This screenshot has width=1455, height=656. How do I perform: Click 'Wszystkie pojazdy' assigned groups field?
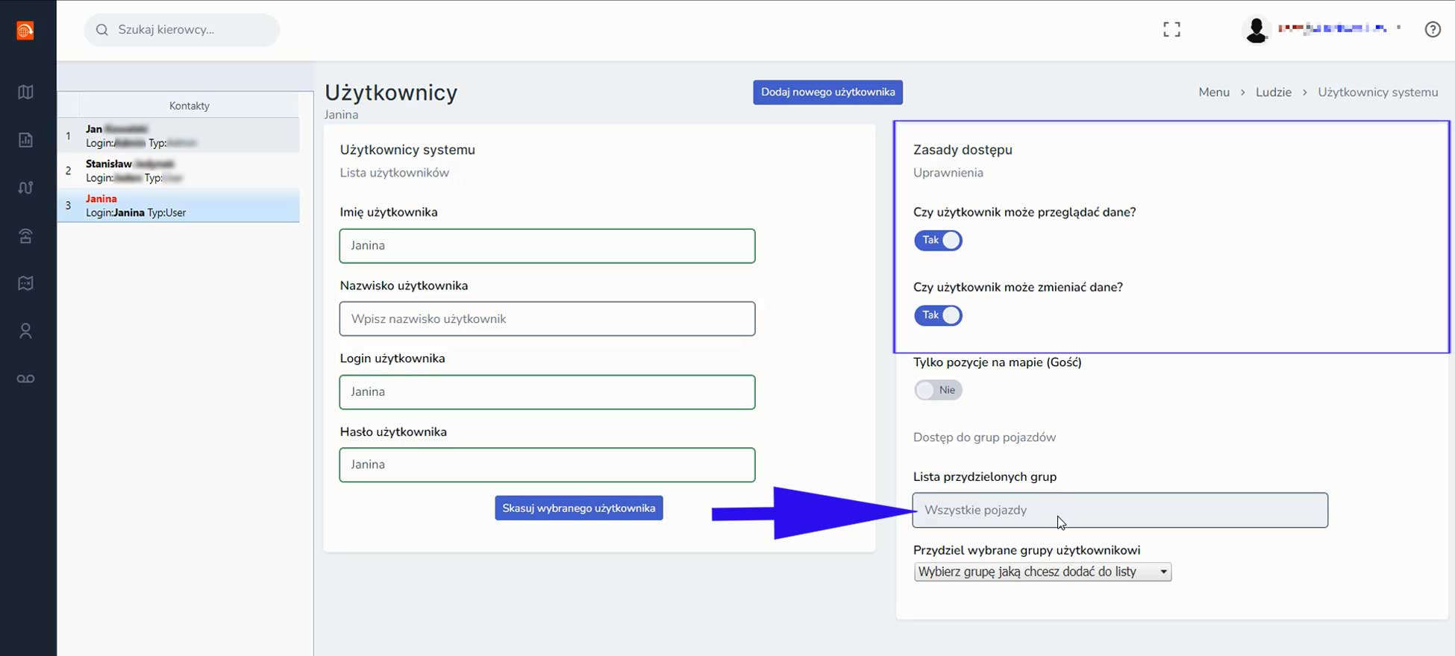click(1120, 511)
